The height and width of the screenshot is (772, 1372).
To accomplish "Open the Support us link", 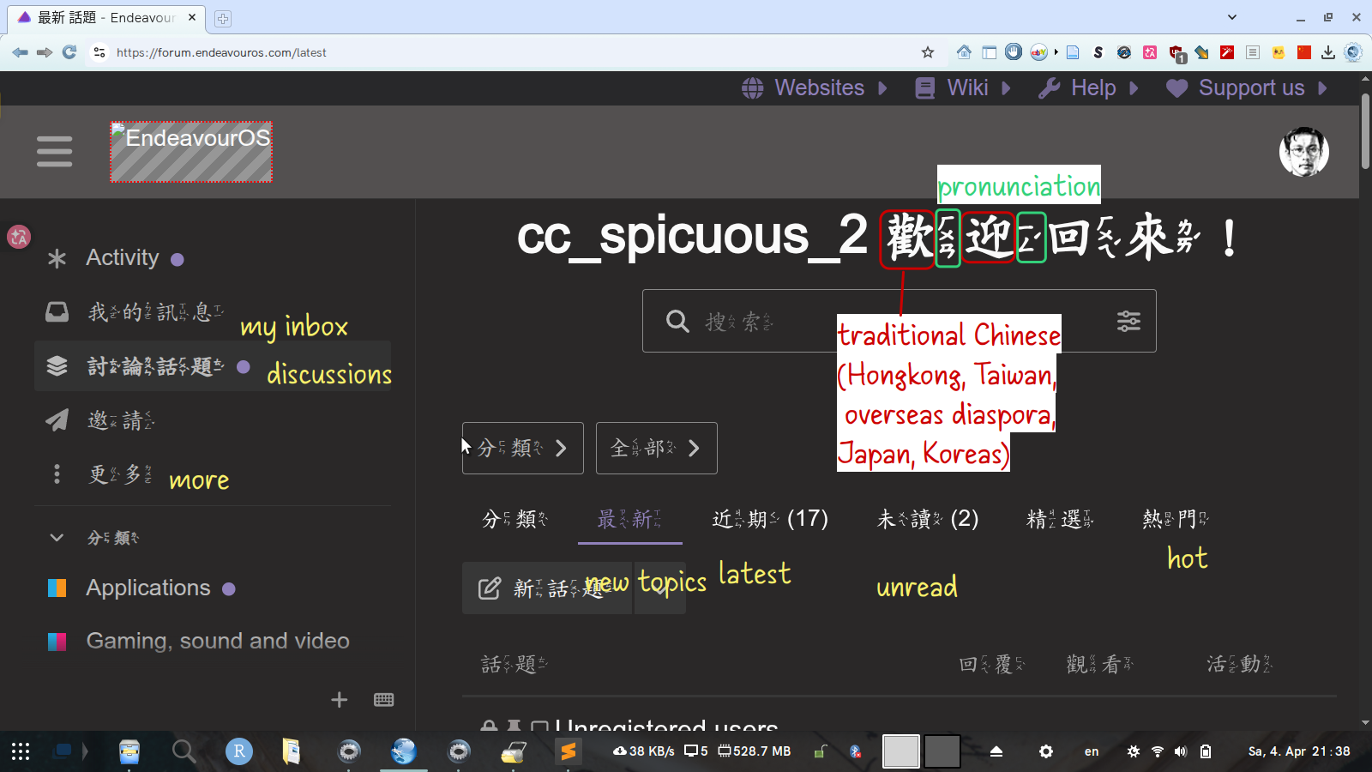I will point(1249,88).
